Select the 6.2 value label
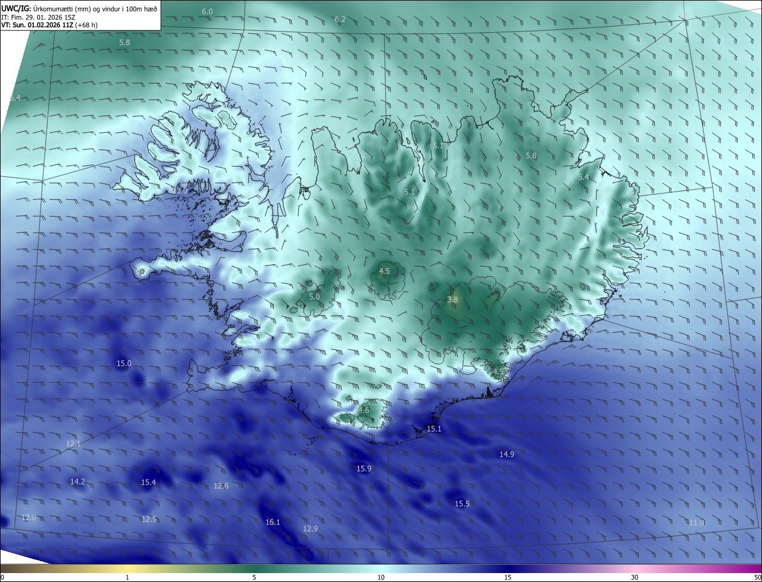The height and width of the screenshot is (582, 762). tap(340, 20)
